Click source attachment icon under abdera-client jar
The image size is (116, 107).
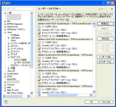[x=39, y=27]
